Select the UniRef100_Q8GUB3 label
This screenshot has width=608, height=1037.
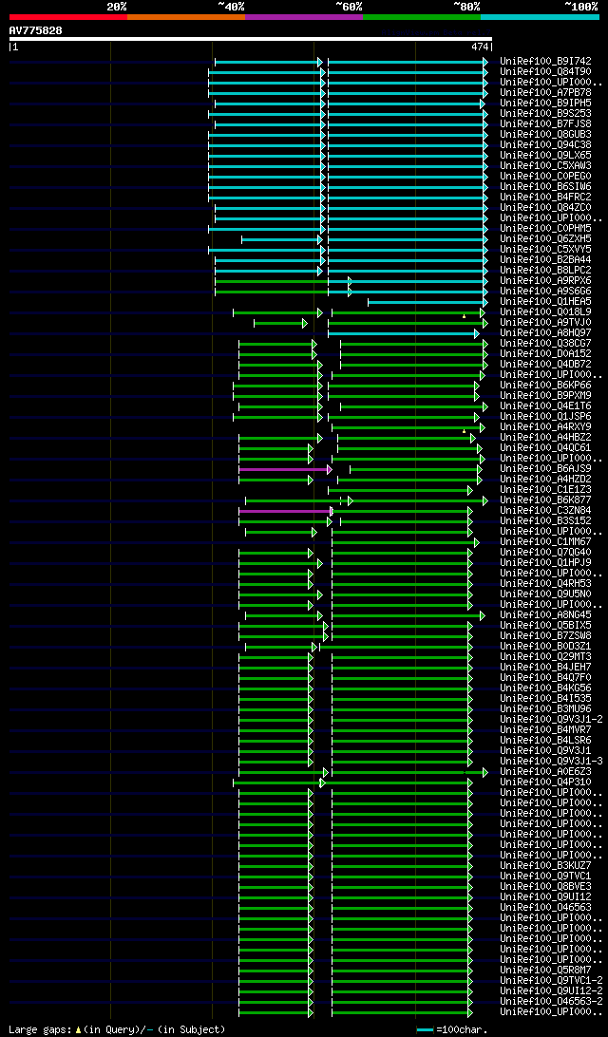point(546,134)
